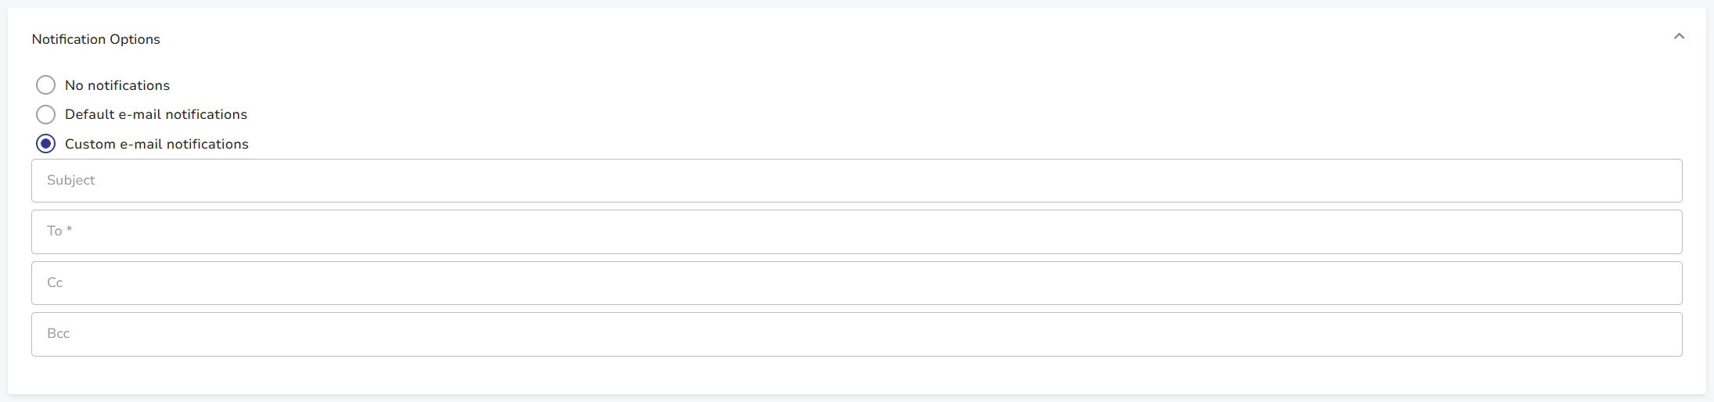Focus the Subject input field
1714x402 pixels.
[857, 181]
